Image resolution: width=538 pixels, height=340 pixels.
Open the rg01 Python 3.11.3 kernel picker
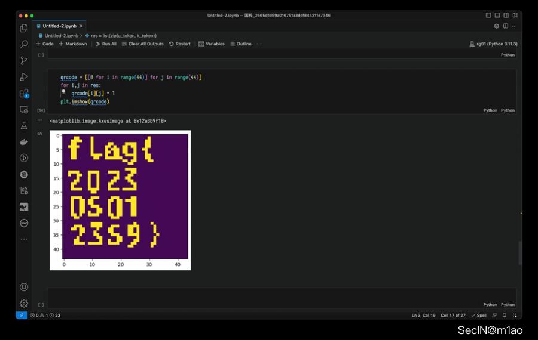tap(493, 44)
